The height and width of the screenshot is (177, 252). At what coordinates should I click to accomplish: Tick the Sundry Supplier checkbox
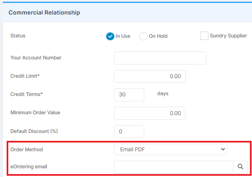coord(204,36)
